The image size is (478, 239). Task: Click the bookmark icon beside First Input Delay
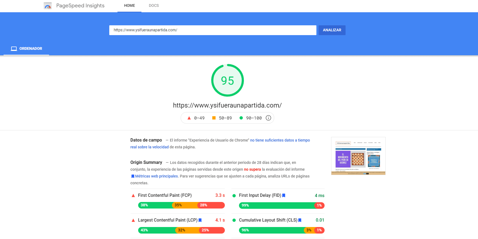[284, 195]
